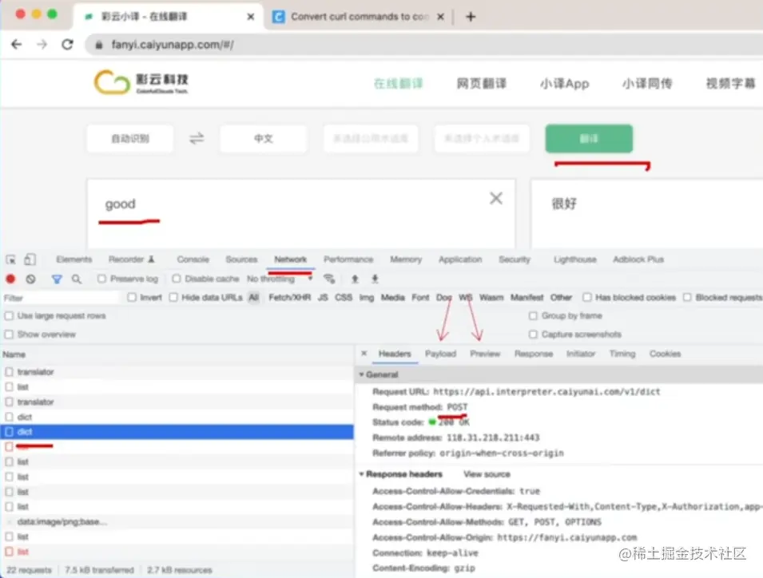Open the target language 中文 selector
The height and width of the screenshot is (578, 763).
pyautogui.click(x=263, y=139)
